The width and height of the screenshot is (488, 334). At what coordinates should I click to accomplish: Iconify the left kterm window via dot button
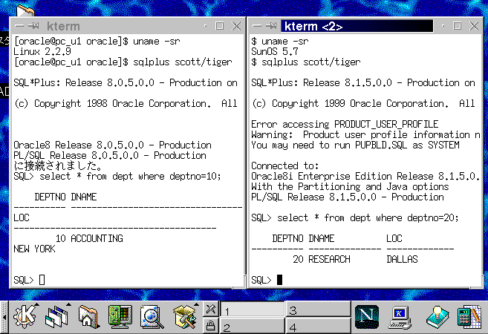206,26
